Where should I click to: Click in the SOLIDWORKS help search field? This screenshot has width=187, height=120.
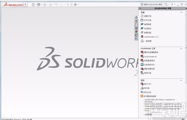click(x=153, y=4)
